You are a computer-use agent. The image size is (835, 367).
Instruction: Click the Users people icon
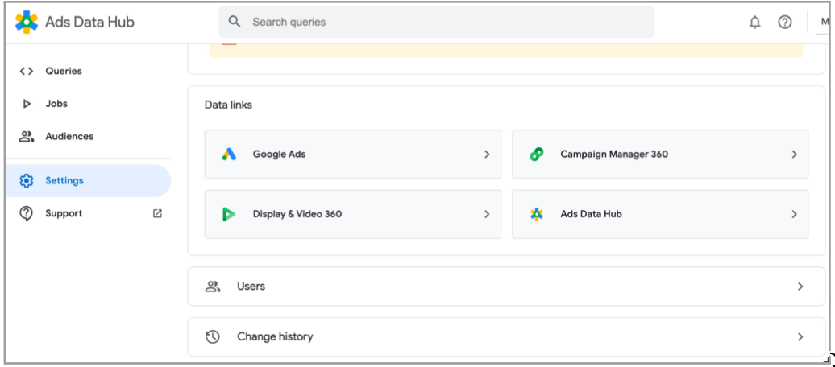coord(213,287)
